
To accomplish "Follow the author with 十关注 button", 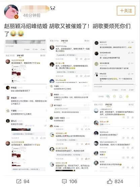I will tap(126, 11).
